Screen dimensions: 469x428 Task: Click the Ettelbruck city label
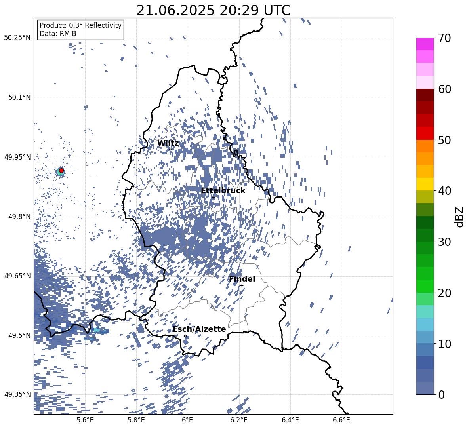click(223, 191)
